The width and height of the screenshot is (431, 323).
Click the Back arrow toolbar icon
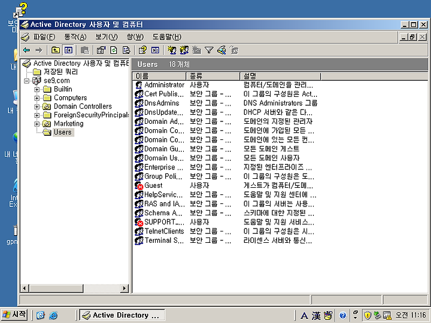(x=27, y=50)
